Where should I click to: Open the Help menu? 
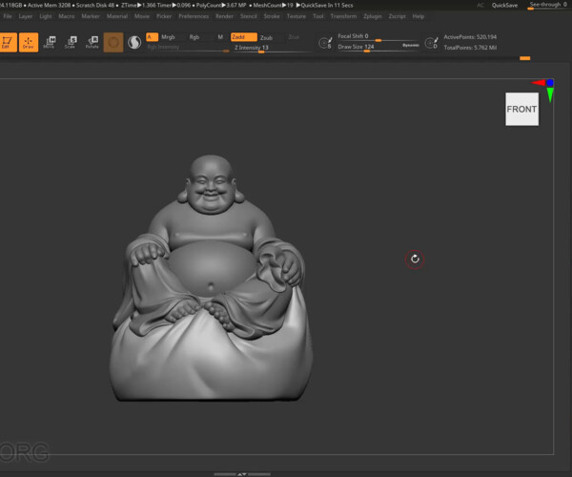point(419,16)
